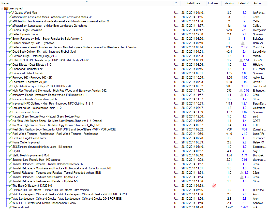This screenshot has height=220, width=268.
Task: Toggle the Ultimate HD Fire Effects checkmark
Action: click(x=10, y=190)
